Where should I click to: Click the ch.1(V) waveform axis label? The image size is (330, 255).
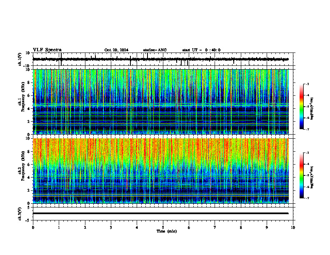20,59
